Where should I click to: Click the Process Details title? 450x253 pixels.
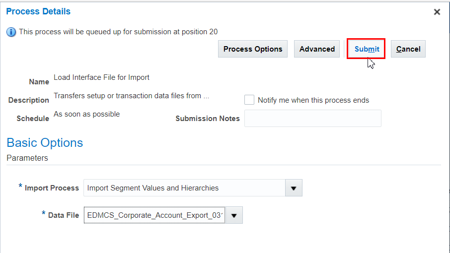pos(38,11)
